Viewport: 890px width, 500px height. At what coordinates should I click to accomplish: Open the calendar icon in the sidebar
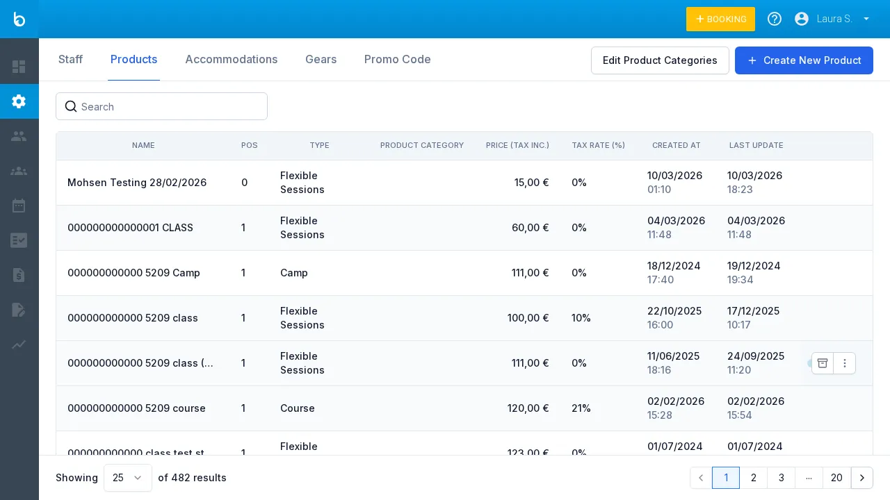tap(19, 206)
